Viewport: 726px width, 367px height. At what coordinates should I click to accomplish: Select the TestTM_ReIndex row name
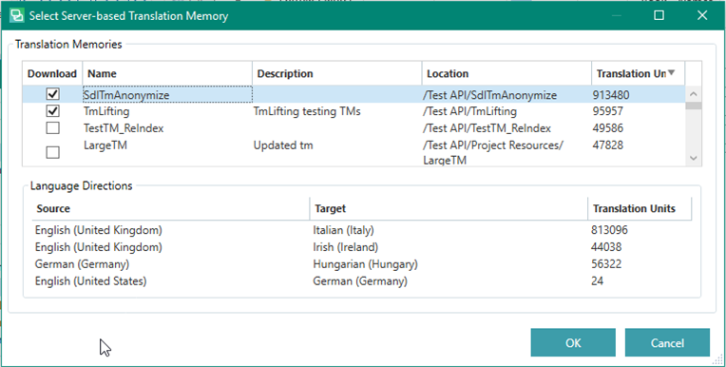click(x=124, y=128)
